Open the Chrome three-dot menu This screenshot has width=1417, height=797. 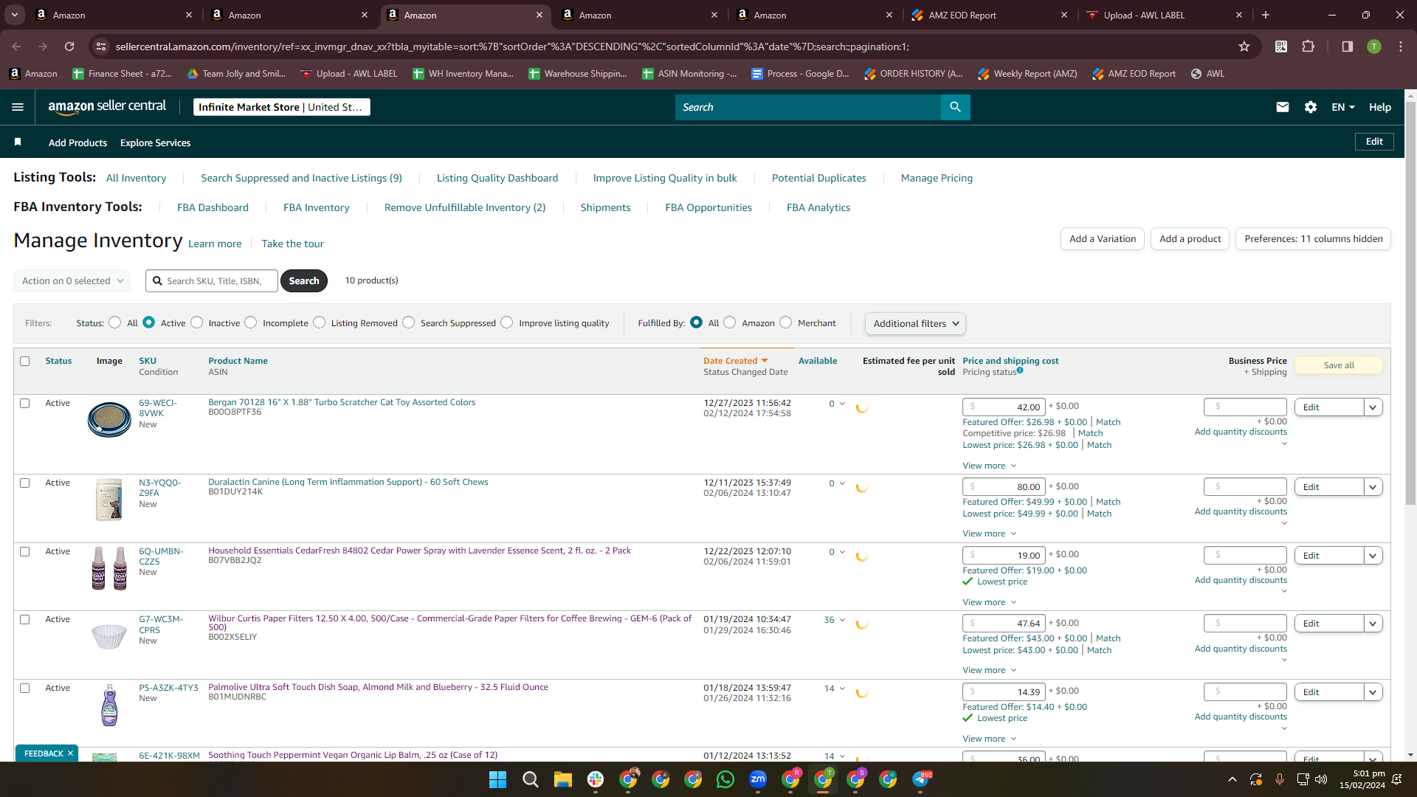1401,46
